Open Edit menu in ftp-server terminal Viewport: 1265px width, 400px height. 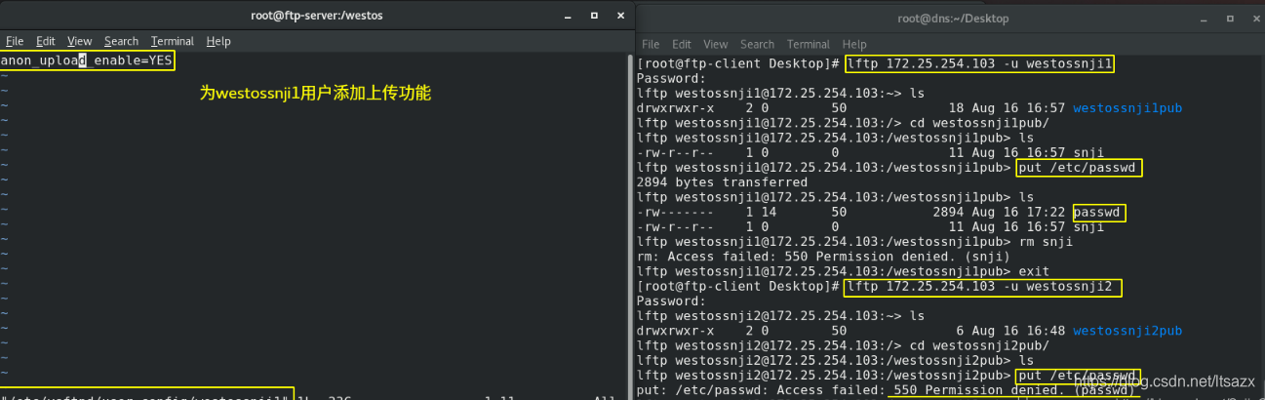[45, 41]
